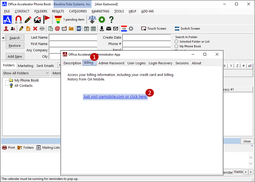Viewport: 255px width, 182px height.
Task: Open the CATEGORIES menu
Action: coord(78,11)
